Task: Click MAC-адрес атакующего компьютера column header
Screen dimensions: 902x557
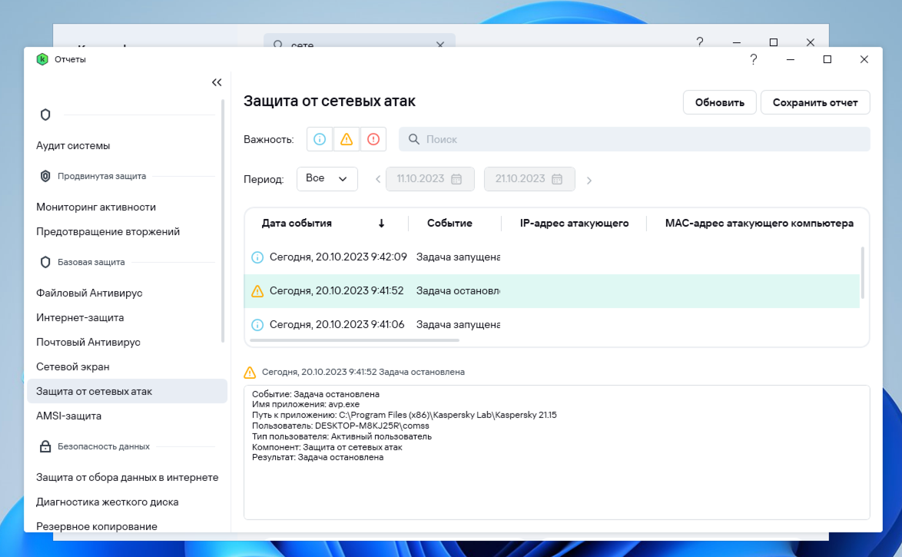Action: pos(759,224)
